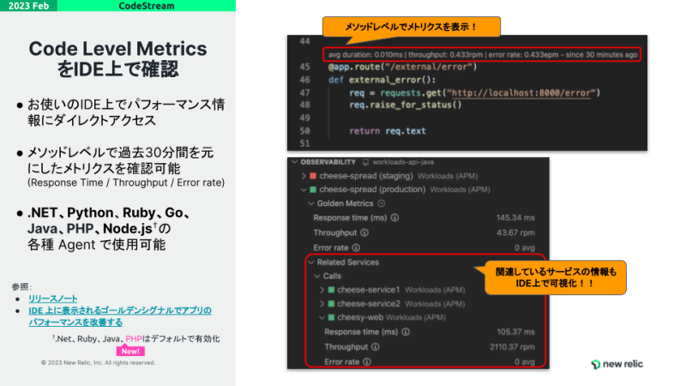Viewport: 686px width, 386px height.
Task: Click the 2110.37 rpm throughput value
Action: 512,347
